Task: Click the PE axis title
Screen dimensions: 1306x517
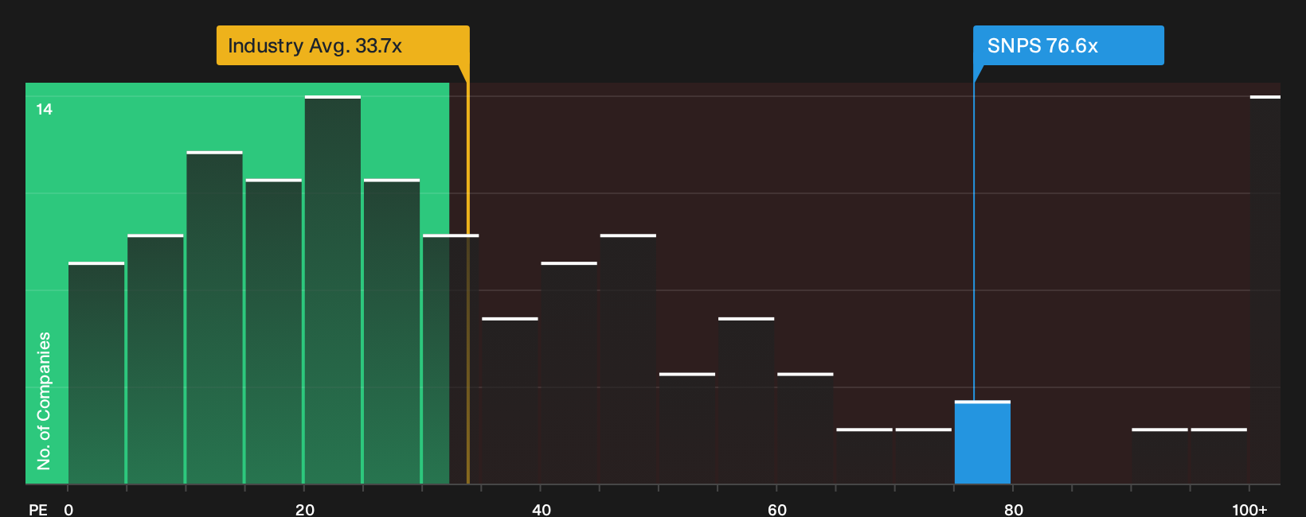Action: pyautogui.click(x=37, y=509)
